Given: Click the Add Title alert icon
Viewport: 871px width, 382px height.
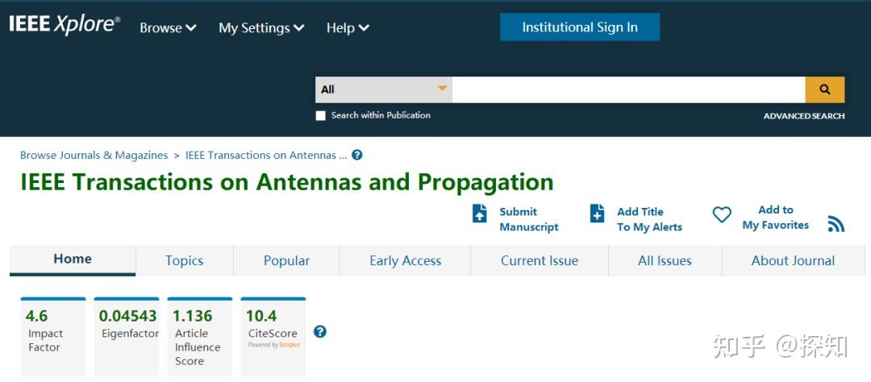Looking at the screenshot, I should click(598, 214).
